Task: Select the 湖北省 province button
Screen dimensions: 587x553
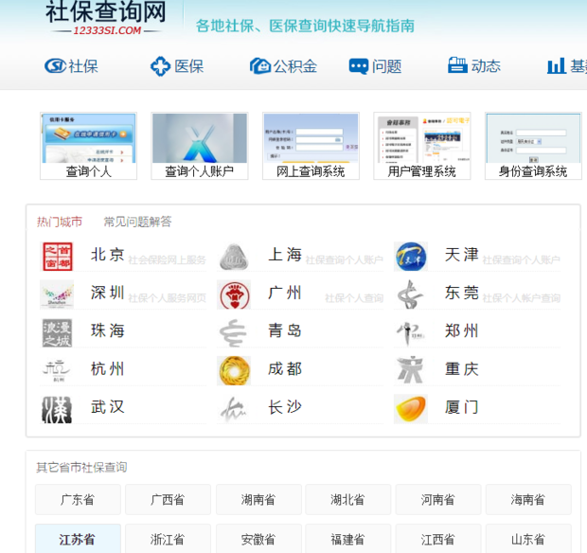Action: [x=348, y=499]
